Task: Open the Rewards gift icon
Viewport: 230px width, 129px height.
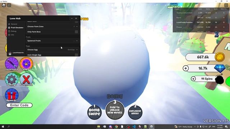Action: point(11,95)
